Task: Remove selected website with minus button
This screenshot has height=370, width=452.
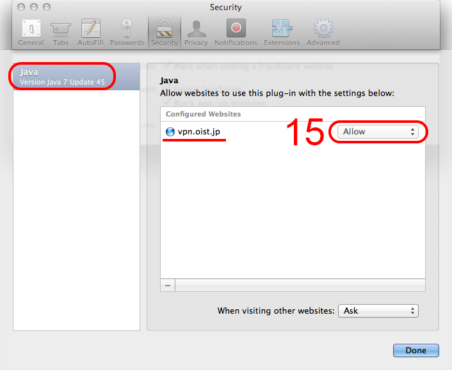Action: click(168, 286)
